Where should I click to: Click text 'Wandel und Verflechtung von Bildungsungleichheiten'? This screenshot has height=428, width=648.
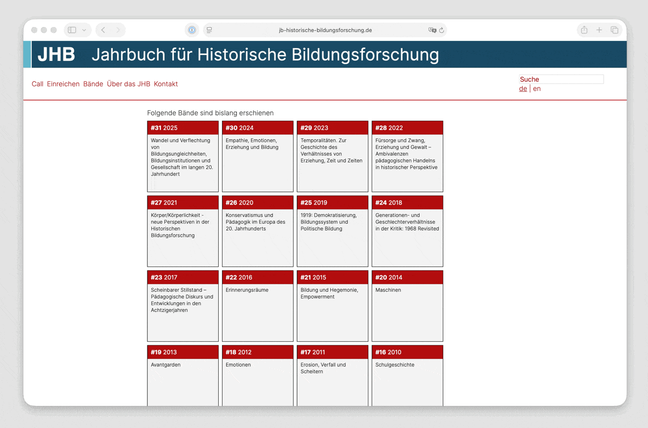point(181,147)
